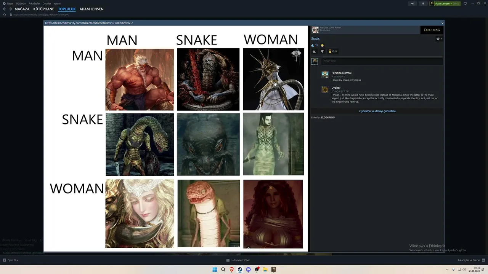The width and height of the screenshot is (488, 274).
Task: Reload the Steam community page
Action: 5,15
